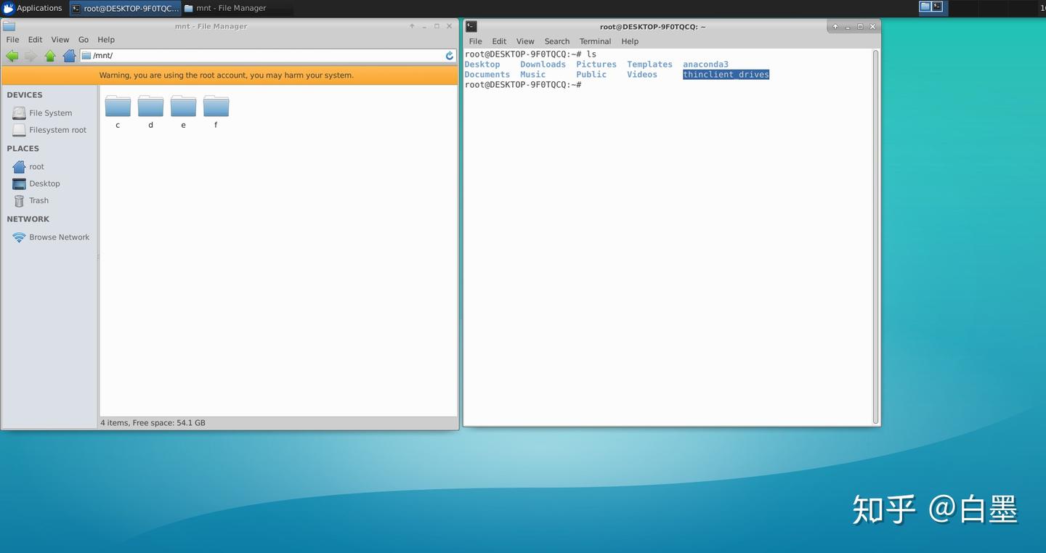The width and height of the screenshot is (1046, 553).
Task: Open the Go menu in File Manager
Action: 83,39
